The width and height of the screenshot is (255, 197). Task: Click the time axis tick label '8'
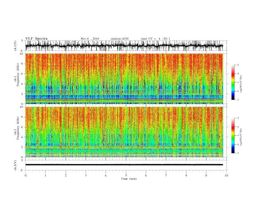[x=186, y=175]
